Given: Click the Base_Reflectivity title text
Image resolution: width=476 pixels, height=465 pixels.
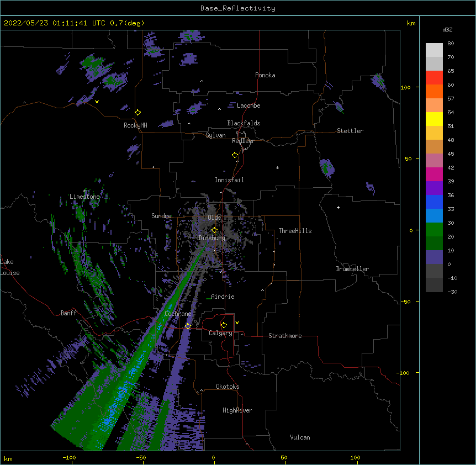Looking at the screenshot, I should click(x=238, y=8).
